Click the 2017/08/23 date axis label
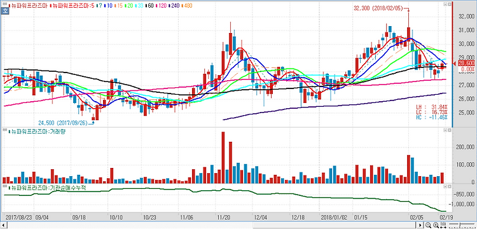477x229 pixels. [x=18, y=218]
